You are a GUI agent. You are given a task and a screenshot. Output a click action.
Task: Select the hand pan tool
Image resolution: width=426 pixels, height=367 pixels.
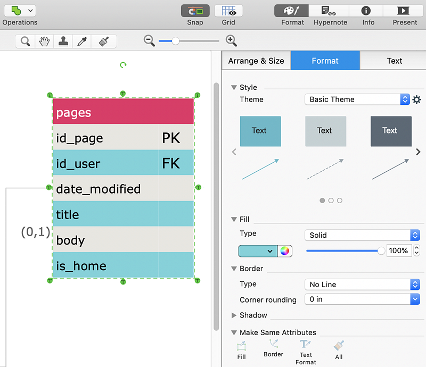[44, 41]
